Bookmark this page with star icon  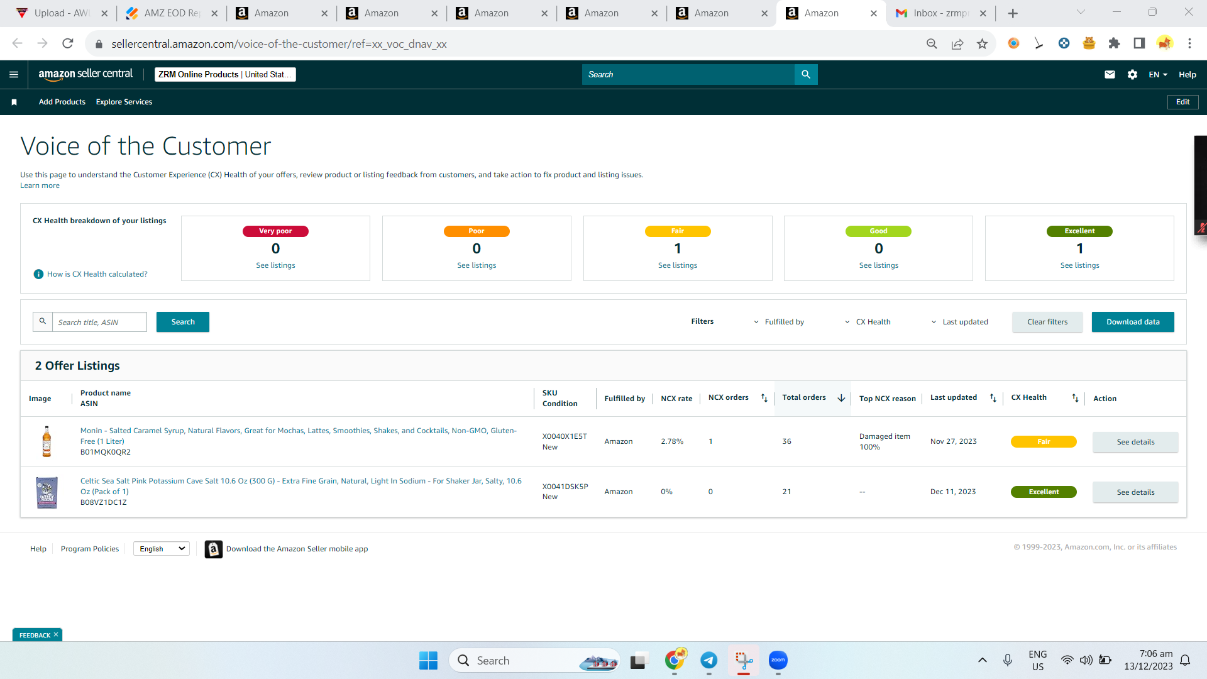coord(982,43)
